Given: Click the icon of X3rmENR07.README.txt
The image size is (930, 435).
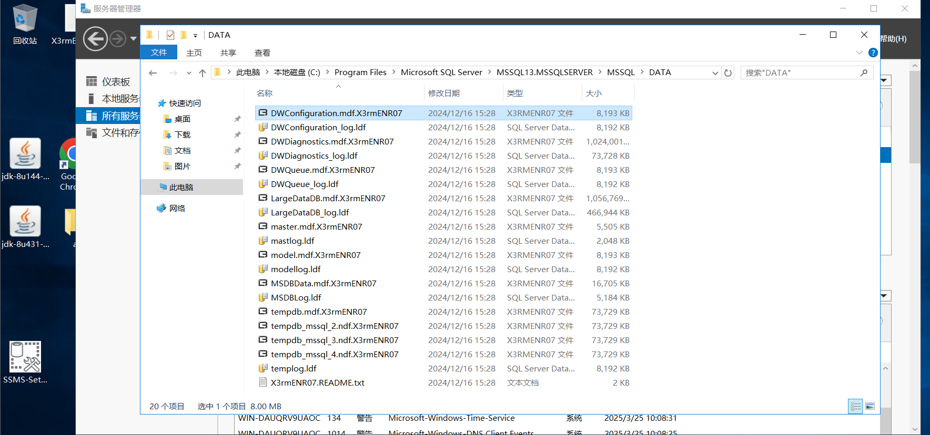Looking at the screenshot, I should (263, 382).
